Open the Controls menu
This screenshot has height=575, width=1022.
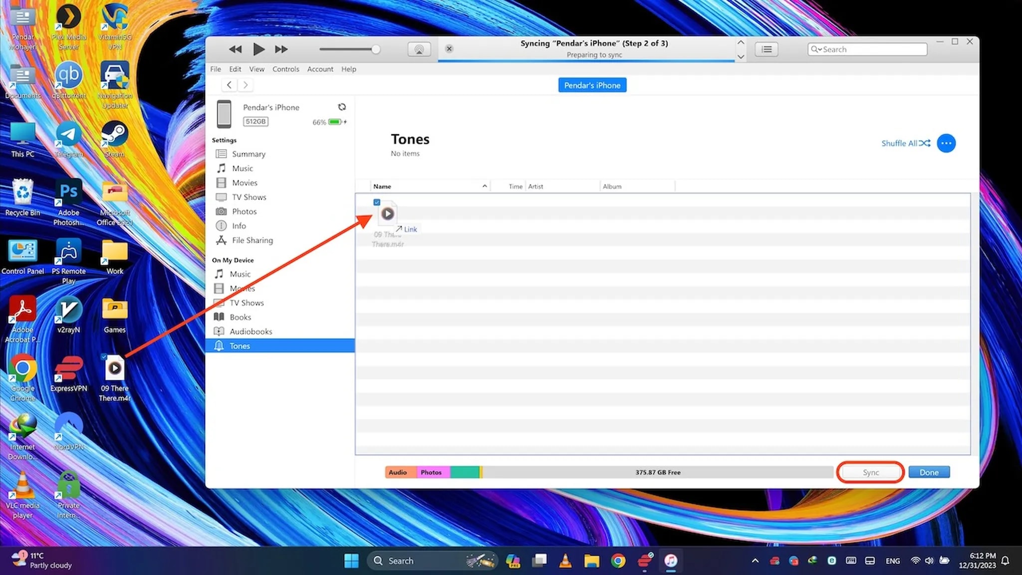coord(285,69)
